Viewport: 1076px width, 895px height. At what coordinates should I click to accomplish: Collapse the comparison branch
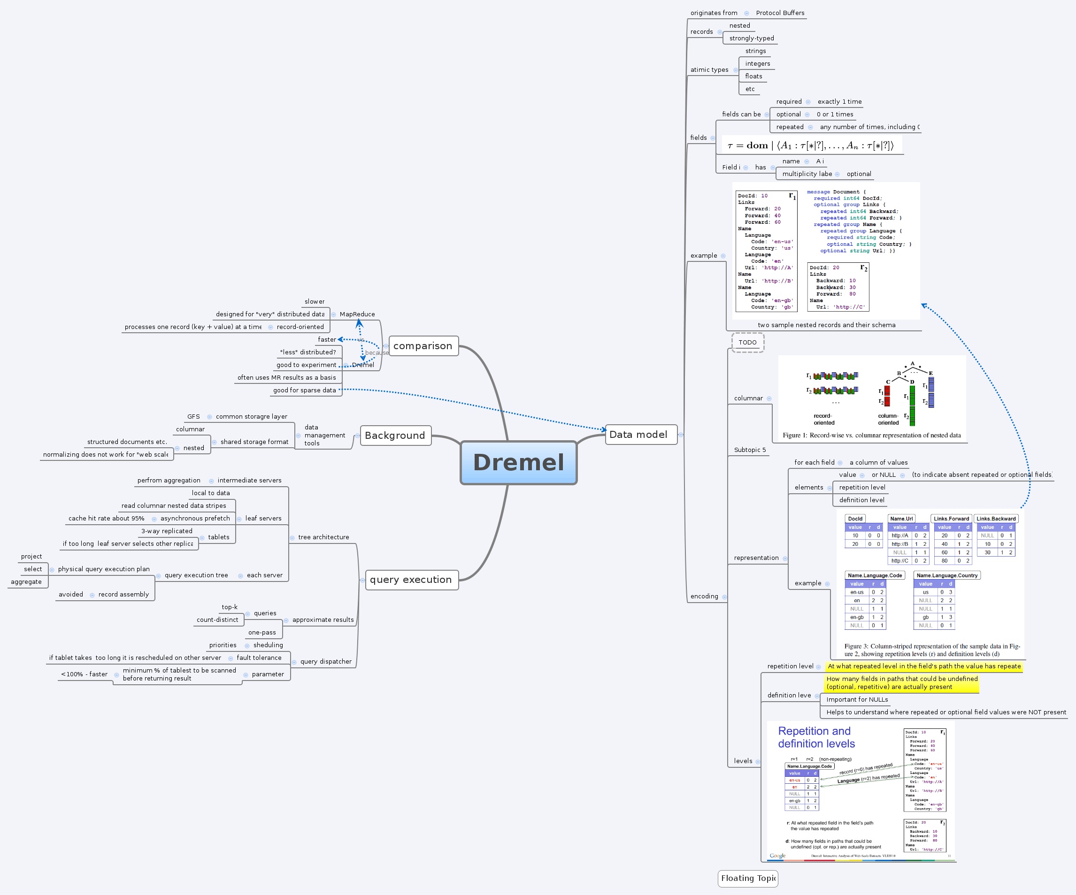[386, 346]
